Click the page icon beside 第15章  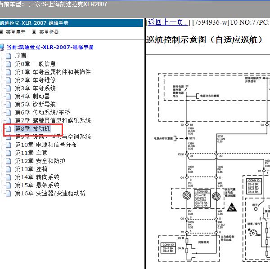[x=8, y=185]
